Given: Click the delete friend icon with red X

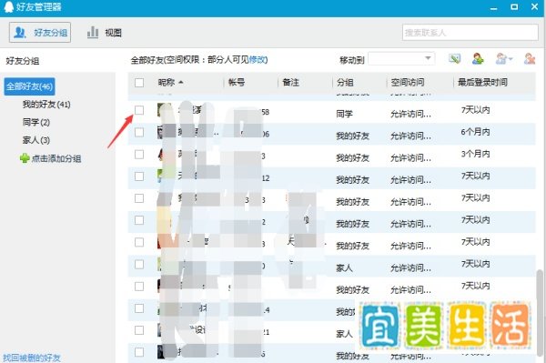Looking at the screenshot, I should click(x=530, y=59).
